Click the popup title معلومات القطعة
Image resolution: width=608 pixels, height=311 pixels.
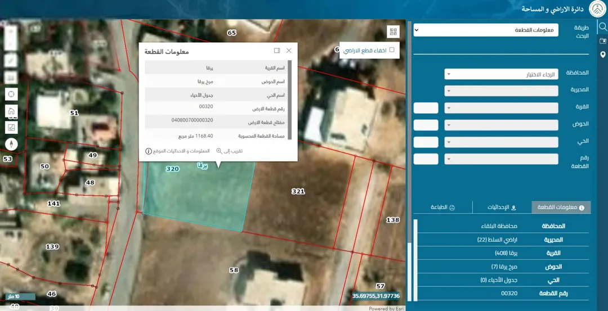point(167,52)
